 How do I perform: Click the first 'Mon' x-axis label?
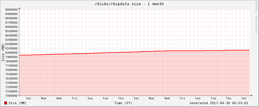(x=44, y=98)
